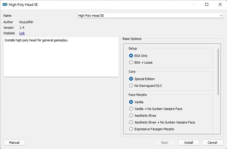Screen dimensions: 227x149
Task: Select Aesthetic Elves + No Sunken Vampire Face
Action: pyautogui.click(x=162, y=122)
